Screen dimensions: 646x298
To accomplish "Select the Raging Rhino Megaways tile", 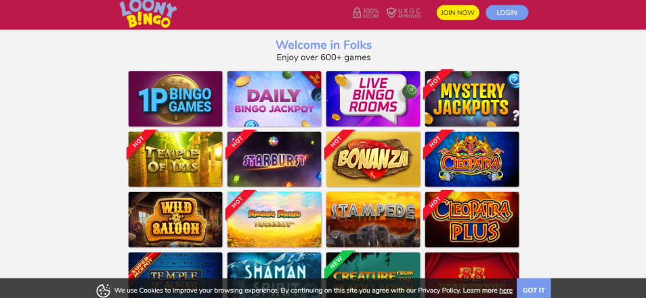I will coord(274,220).
